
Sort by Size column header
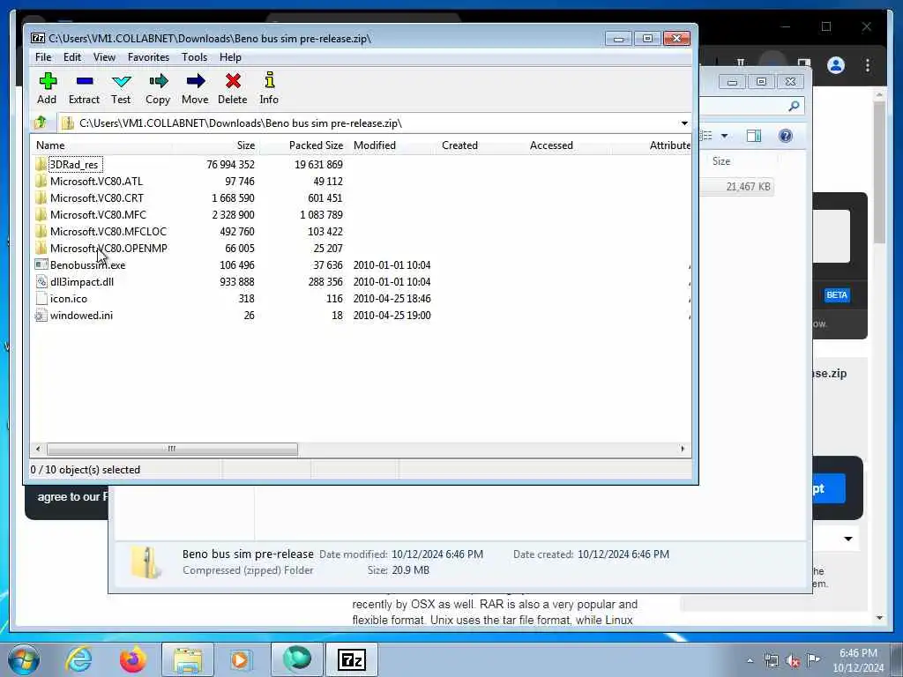[x=216, y=145]
